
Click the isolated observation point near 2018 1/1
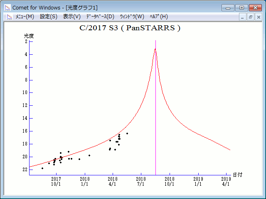[x=89, y=155]
